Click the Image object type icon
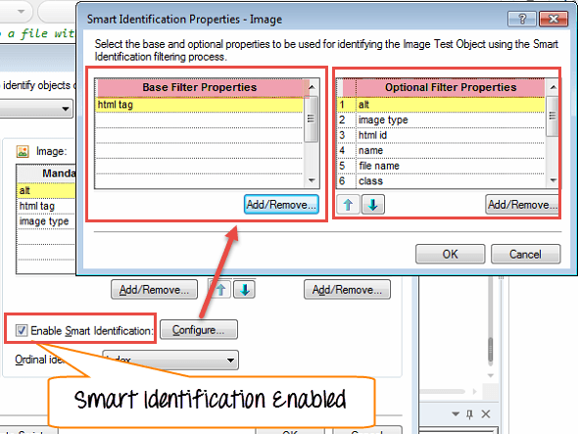Viewport: 578px width, 434px height. click(x=23, y=151)
